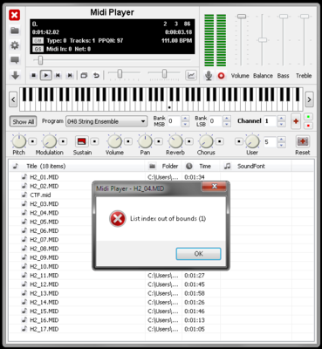The image size is (322, 349).
Task: Click the speech bubble icon in the sidebar
Action: [15, 60]
